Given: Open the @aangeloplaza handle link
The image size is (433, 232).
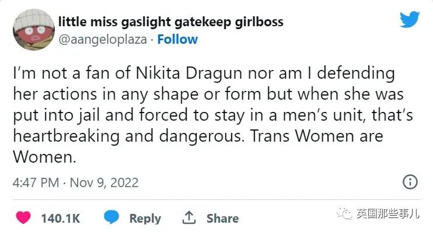Looking at the screenshot, I should coord(103,40).
